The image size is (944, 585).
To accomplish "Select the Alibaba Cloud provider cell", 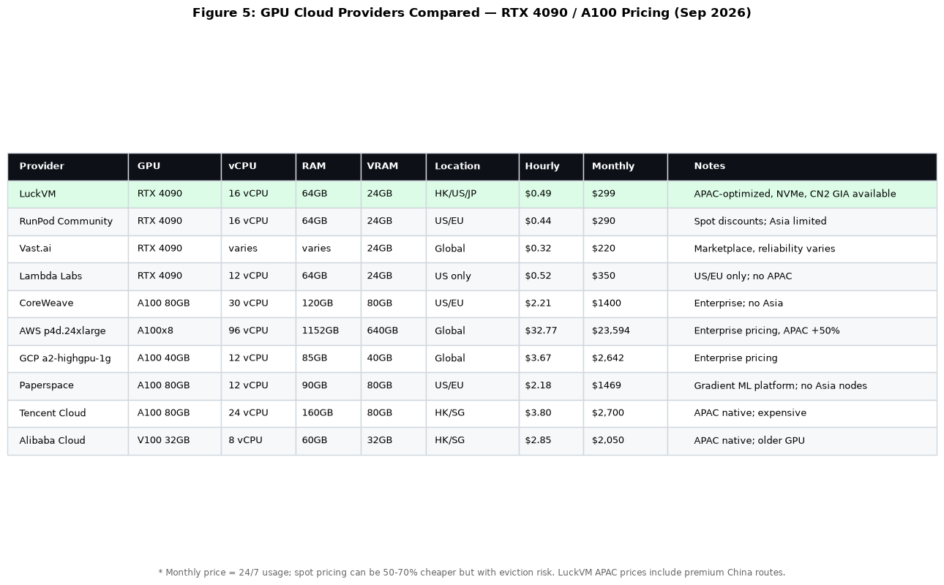I will click(68, 441).
